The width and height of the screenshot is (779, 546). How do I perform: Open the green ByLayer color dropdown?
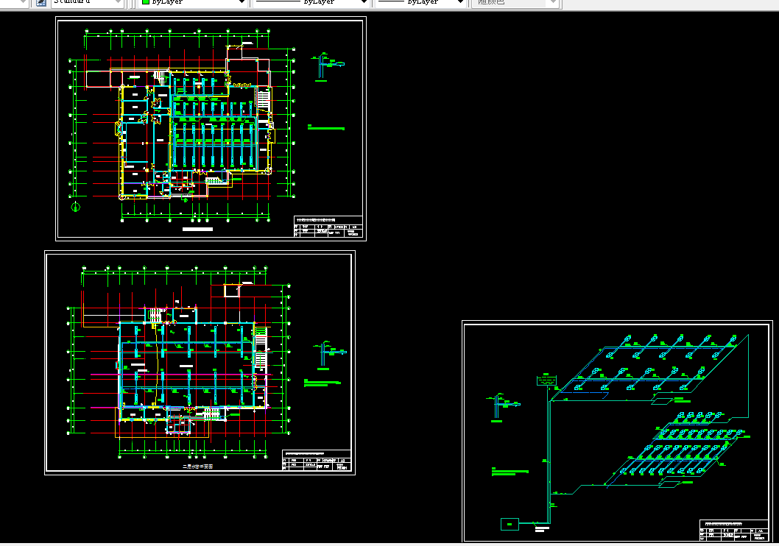click(193, 2)
